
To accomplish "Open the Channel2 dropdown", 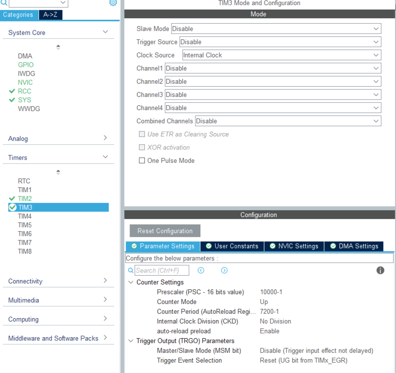I will tap(273, 81).
